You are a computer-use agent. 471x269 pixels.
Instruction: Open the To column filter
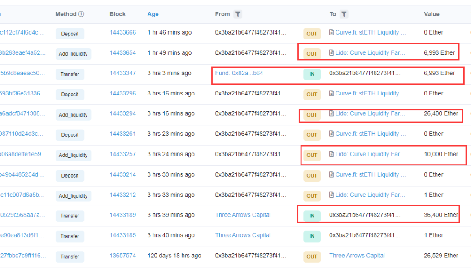tap(344, 14)
